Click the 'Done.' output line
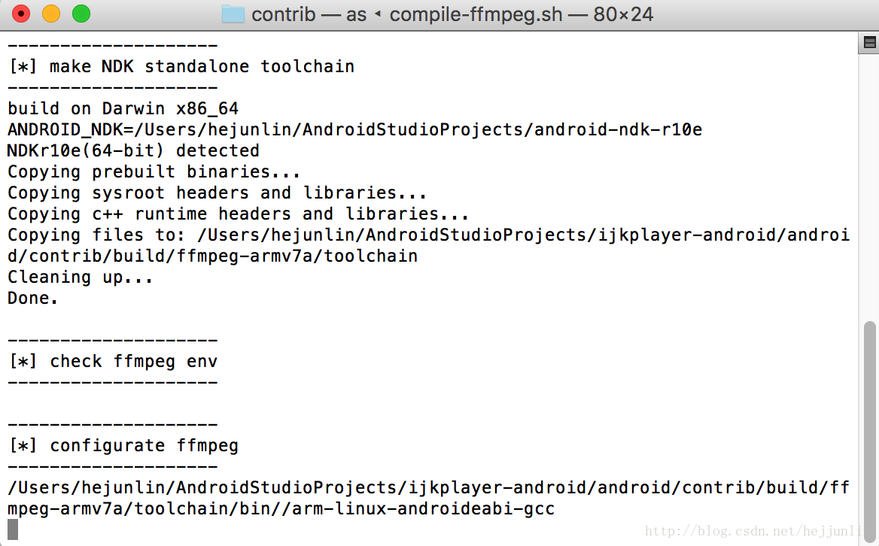Image resolution: width=879 pixels, height=546 pixels. (32, 298)
